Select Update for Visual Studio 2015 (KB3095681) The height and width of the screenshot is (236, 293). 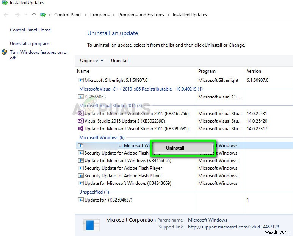136,129
